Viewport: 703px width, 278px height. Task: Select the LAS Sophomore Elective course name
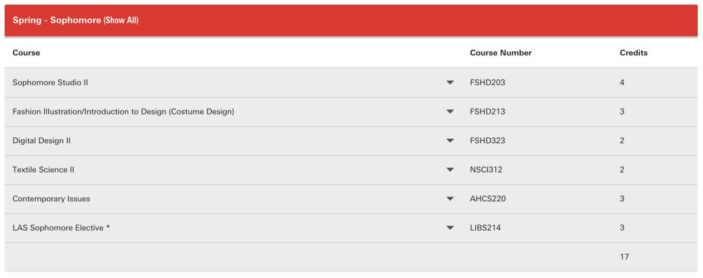61,228
